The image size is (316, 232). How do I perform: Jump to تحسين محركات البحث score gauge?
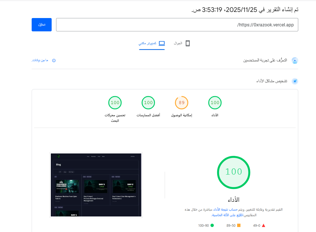[115, 103]
